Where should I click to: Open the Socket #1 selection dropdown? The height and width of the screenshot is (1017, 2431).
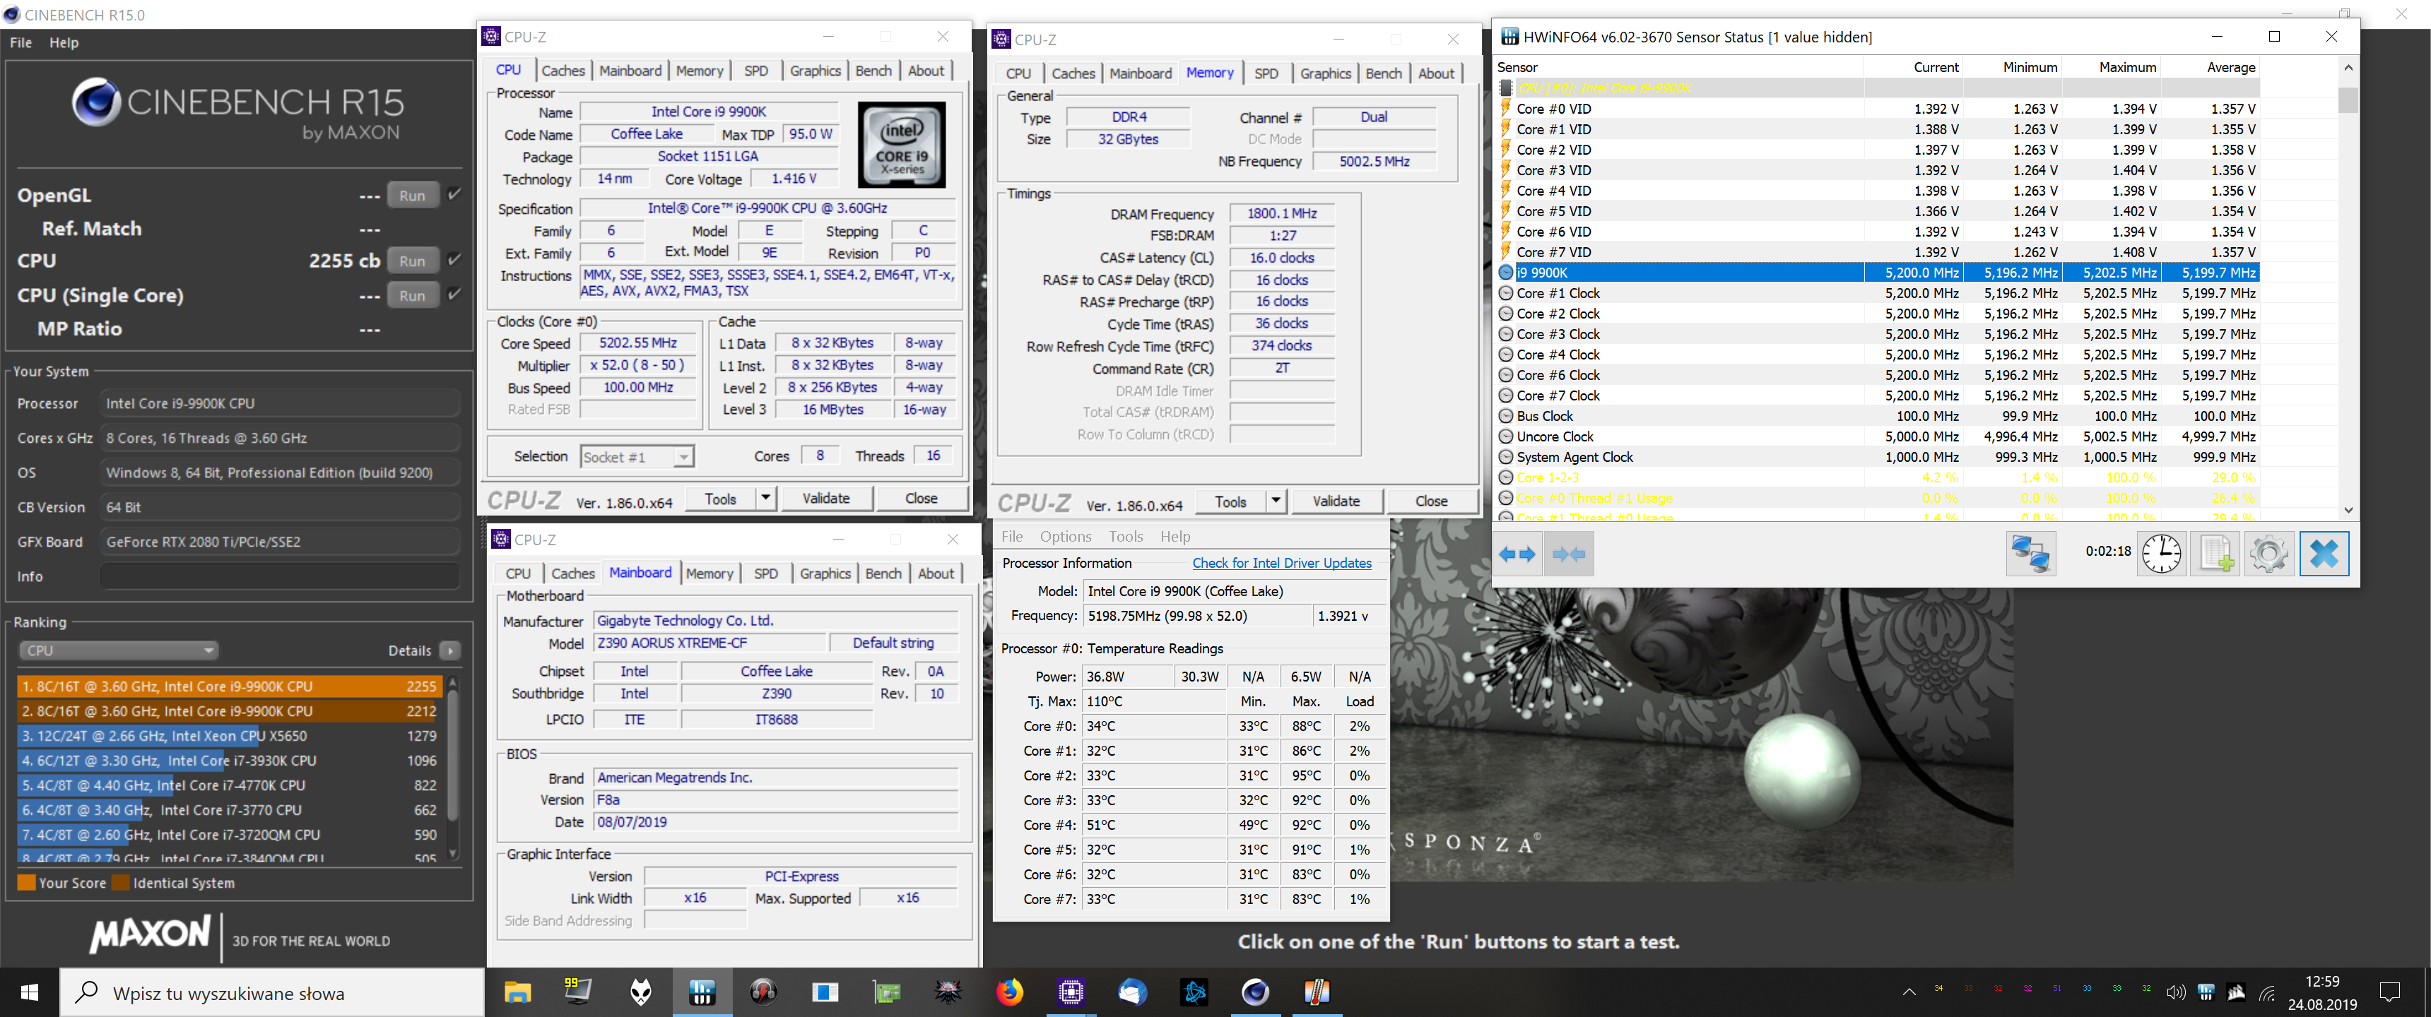click(637, 457)
